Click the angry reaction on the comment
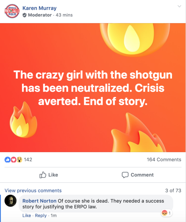This screenshot has width=186, height=222. click(x=165, y=213)
